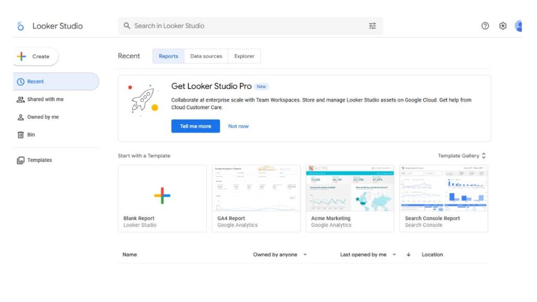Switch to the Explorer tab
The image size is (537, 302).
[244, 56]
